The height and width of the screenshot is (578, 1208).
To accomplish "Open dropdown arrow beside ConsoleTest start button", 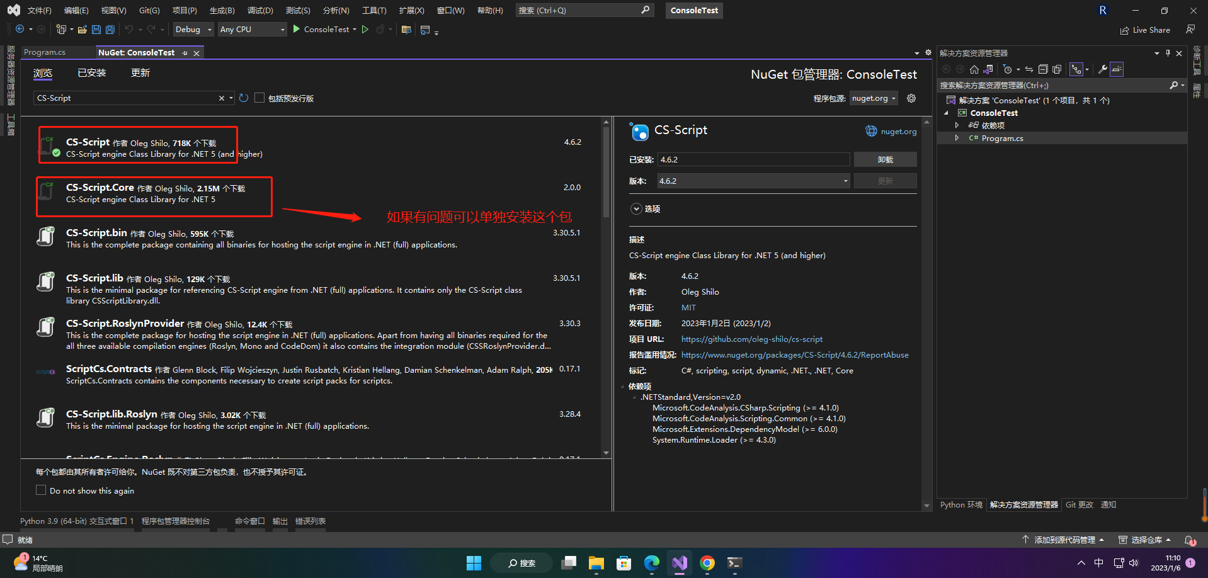I will pyautogui.click(x=355, y=29).
